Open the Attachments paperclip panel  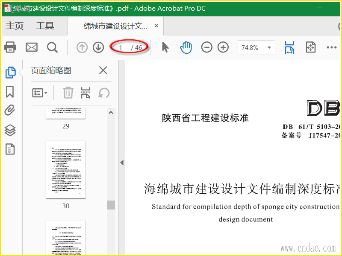coord(10,110)
